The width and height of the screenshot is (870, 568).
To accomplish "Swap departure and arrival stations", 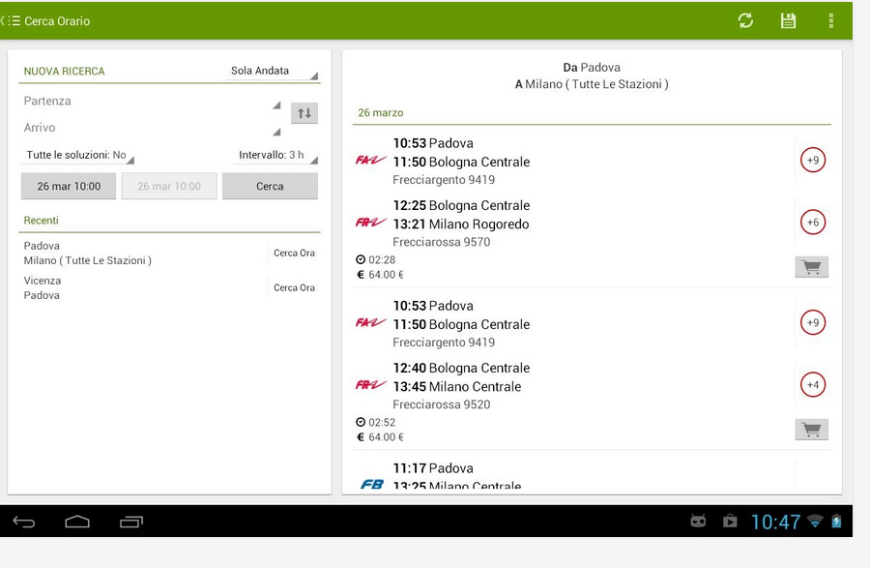I will (304, 113).
